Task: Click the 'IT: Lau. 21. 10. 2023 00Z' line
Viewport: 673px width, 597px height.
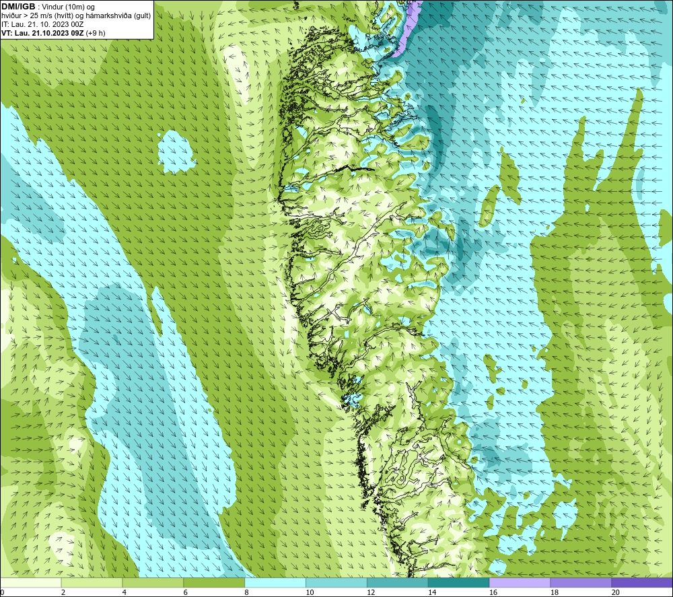Action: pos(42,24)
